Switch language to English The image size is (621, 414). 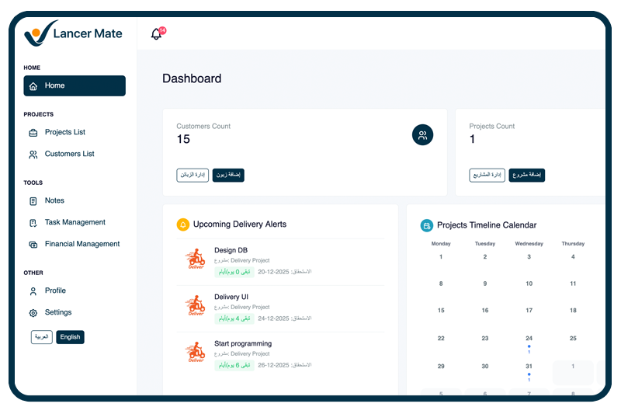coord(70,337)
